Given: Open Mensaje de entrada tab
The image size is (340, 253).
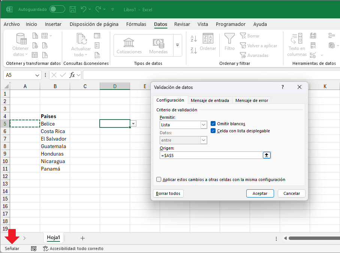Looking at the screenshot, I should (210, 100).
